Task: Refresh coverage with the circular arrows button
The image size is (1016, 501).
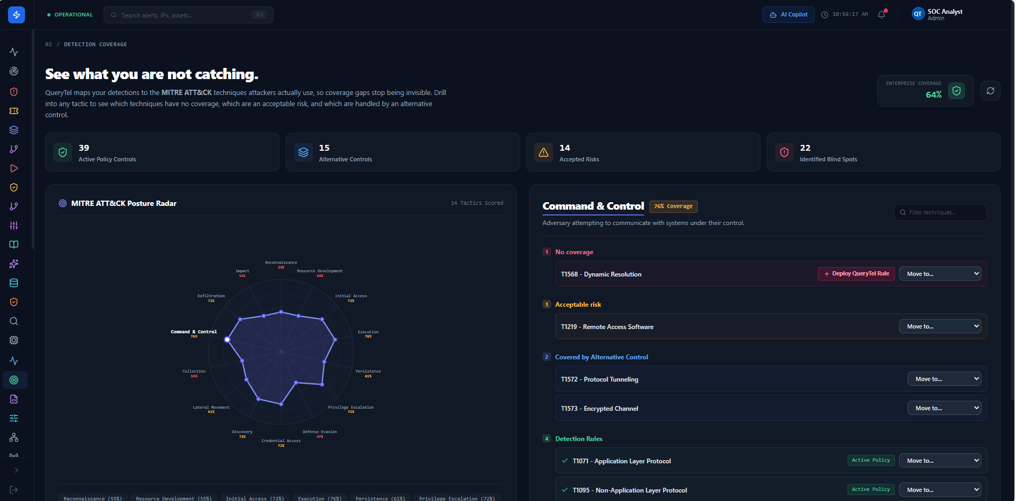Action: pyautogui.click(x=990, y=91)
